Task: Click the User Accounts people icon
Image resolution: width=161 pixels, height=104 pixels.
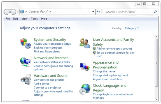Action: click(85, 43)
